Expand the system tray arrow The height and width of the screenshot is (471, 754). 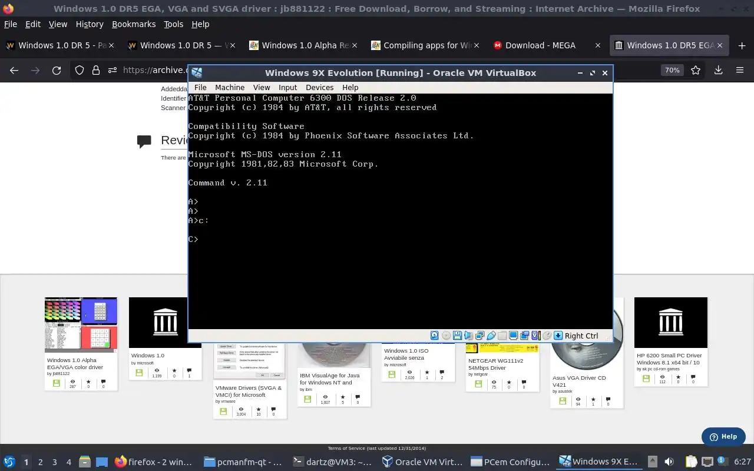tap(652, 462)
